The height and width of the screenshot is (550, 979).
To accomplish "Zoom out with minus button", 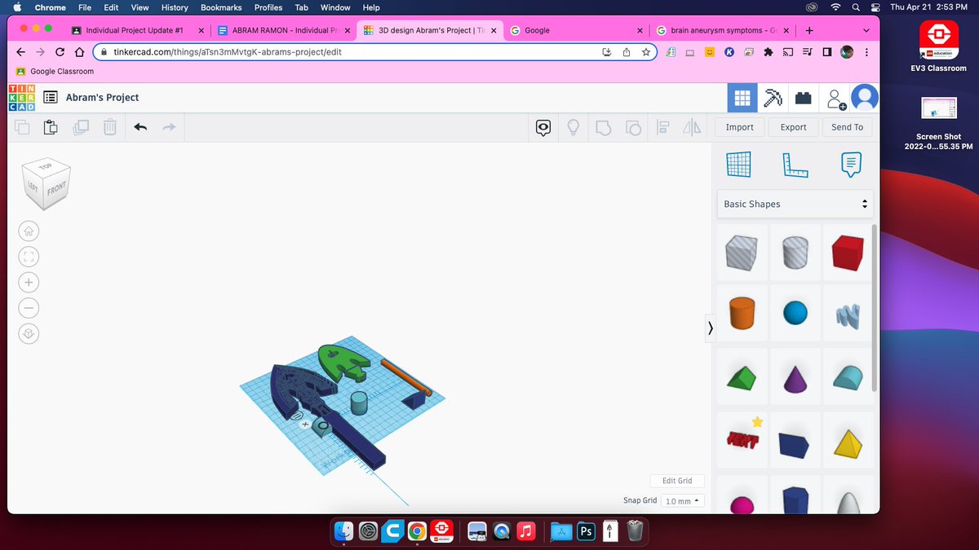I will (x=29, y=309).
